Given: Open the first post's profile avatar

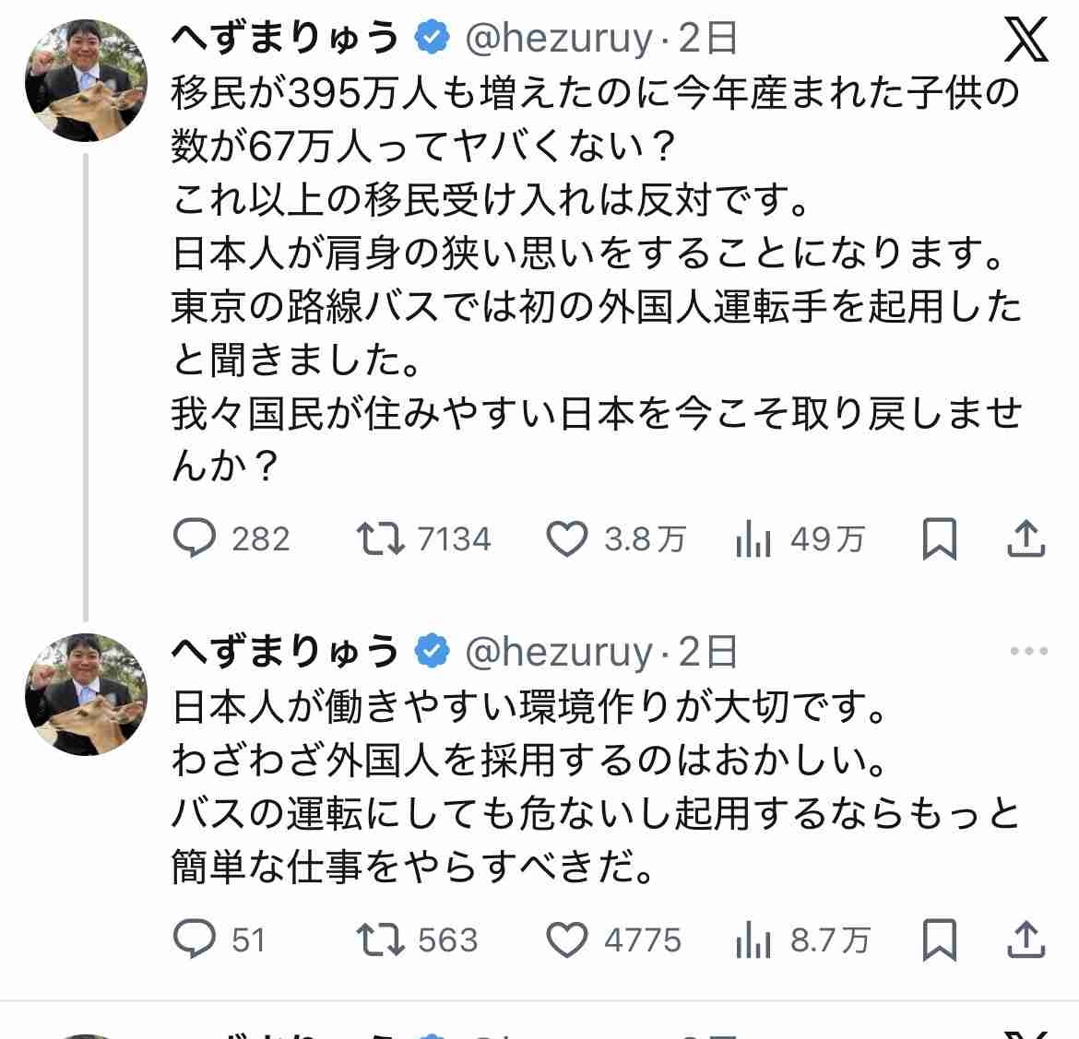Looking at the screenshot, I should point(87,79).
